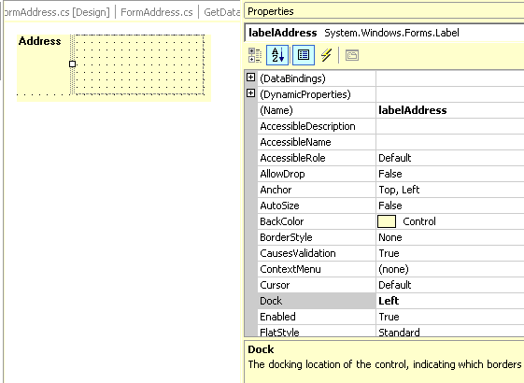The image size is (524, 383).
Task: Expand the (DynamicProperties) property node
Action: click(250, 93)
